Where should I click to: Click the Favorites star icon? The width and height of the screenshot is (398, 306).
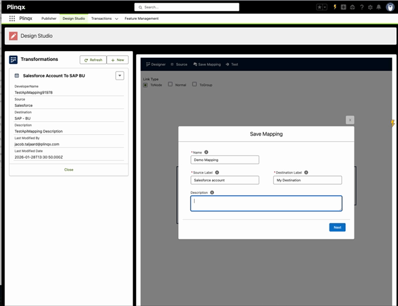(320, 7)
